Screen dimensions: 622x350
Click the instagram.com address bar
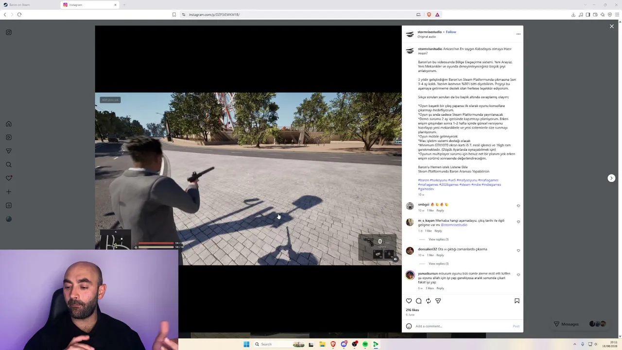[x=296, y=15]
